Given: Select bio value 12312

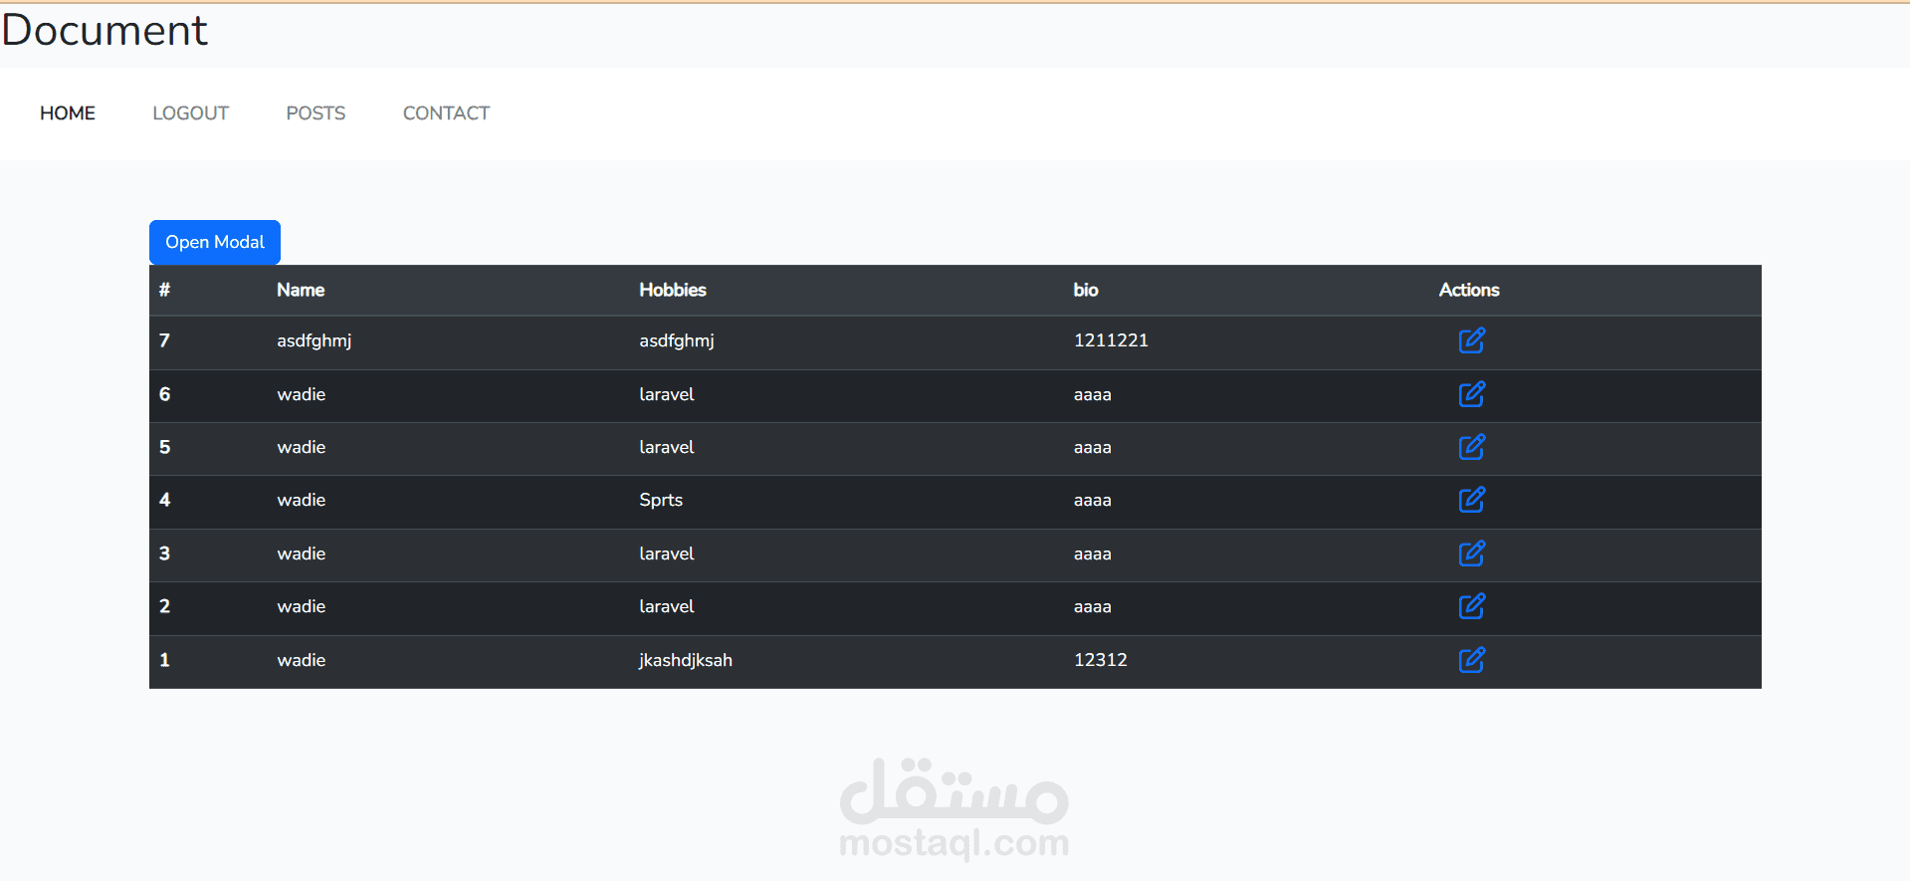Looking at the screenshot, I should click(1101, 660).
